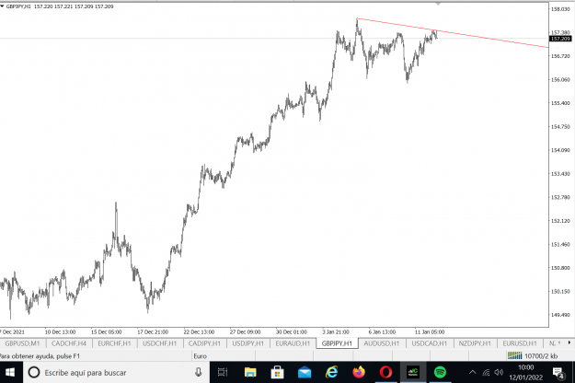
Task: Click the 149.490 price scale label
Action: (x=560, y=315)
